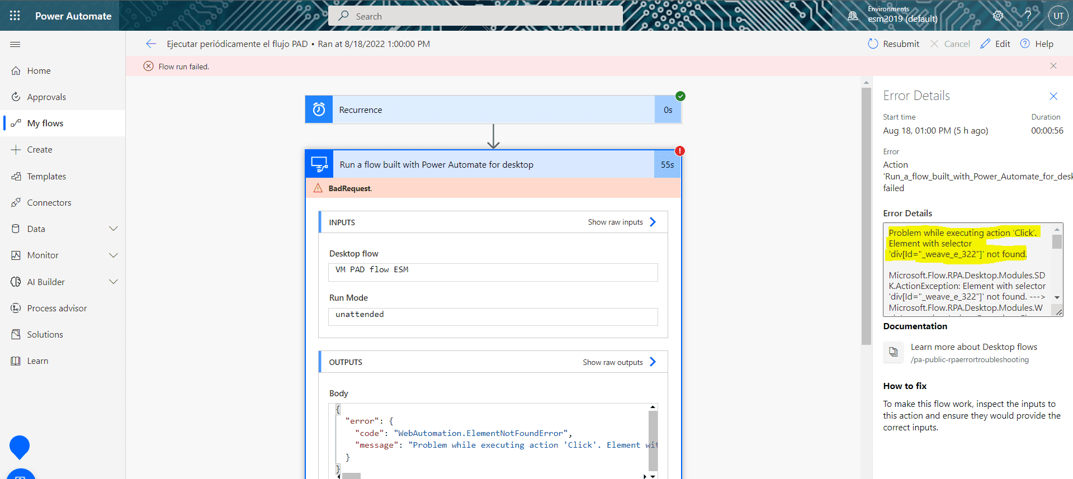Image resolution: width=1073 pixels, height=479 pixels.
Task: Expand the Monitor menu chevron
Action: pyautogui.click(x=113, y=255)
